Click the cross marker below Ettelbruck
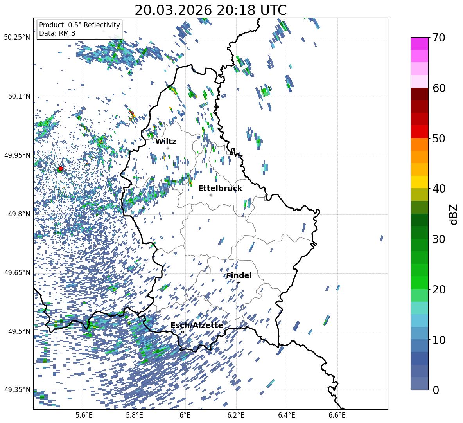 coord(211,195)
